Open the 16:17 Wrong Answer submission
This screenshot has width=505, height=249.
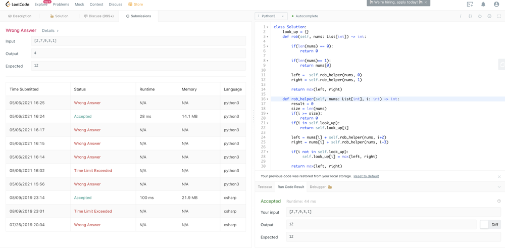[87, 130]
